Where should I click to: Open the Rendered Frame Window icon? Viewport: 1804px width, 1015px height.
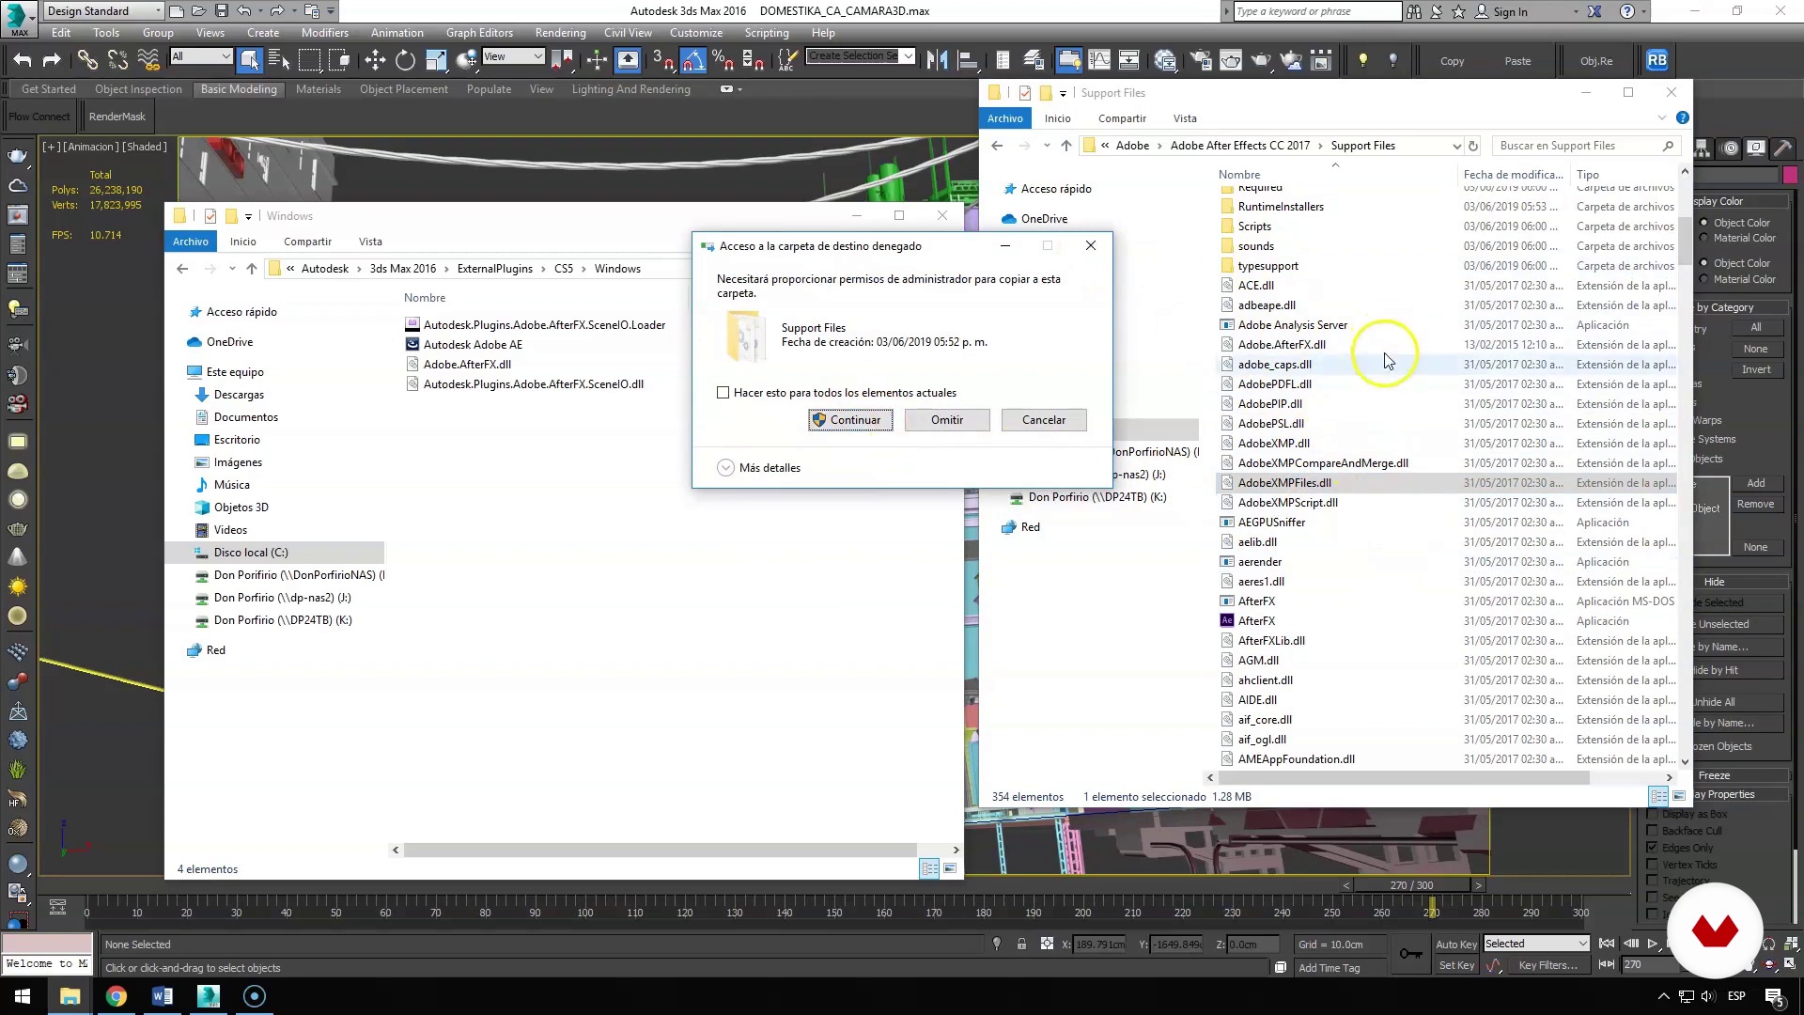1230,60
